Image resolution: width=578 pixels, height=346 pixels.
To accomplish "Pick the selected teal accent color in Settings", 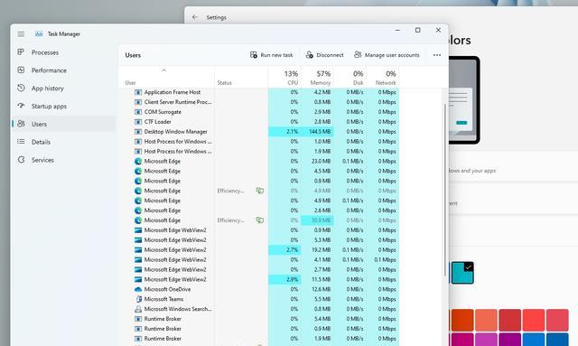I will tap(462, 273).
